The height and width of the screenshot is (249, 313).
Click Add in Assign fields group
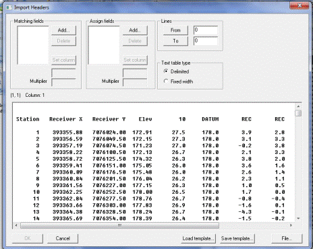(135, 30)
